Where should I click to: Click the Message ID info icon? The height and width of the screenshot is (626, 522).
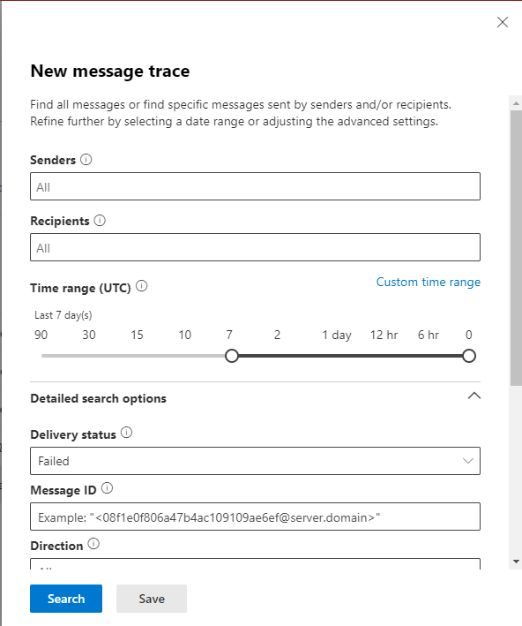click(x=107, y=488)
